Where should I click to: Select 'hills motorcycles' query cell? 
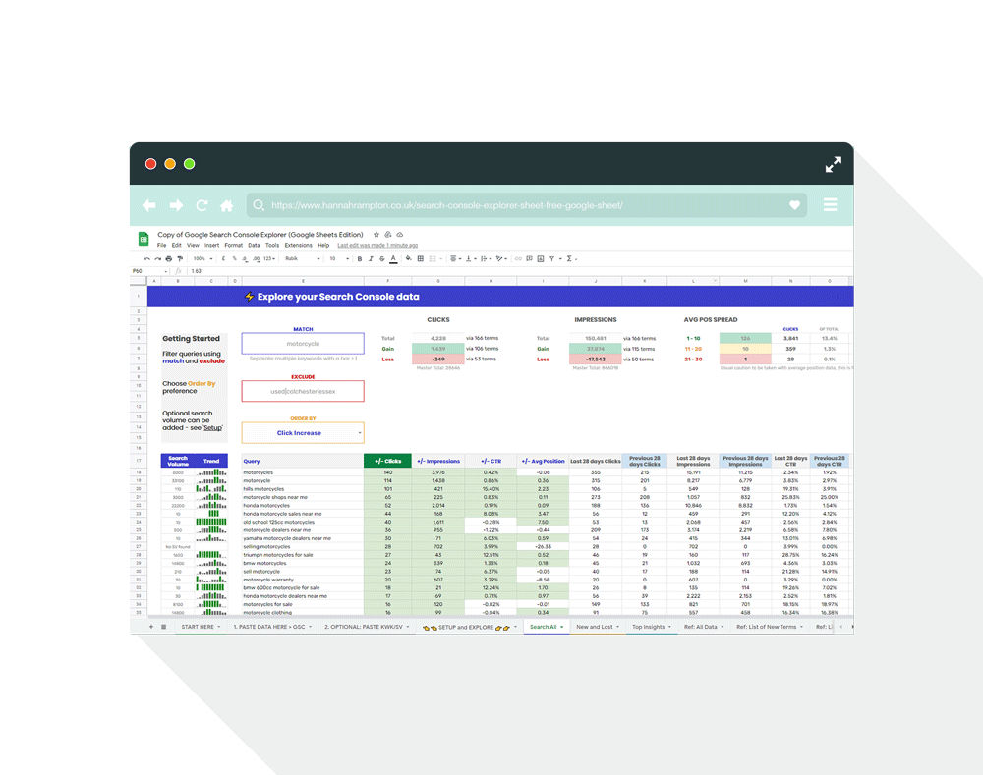303,489
